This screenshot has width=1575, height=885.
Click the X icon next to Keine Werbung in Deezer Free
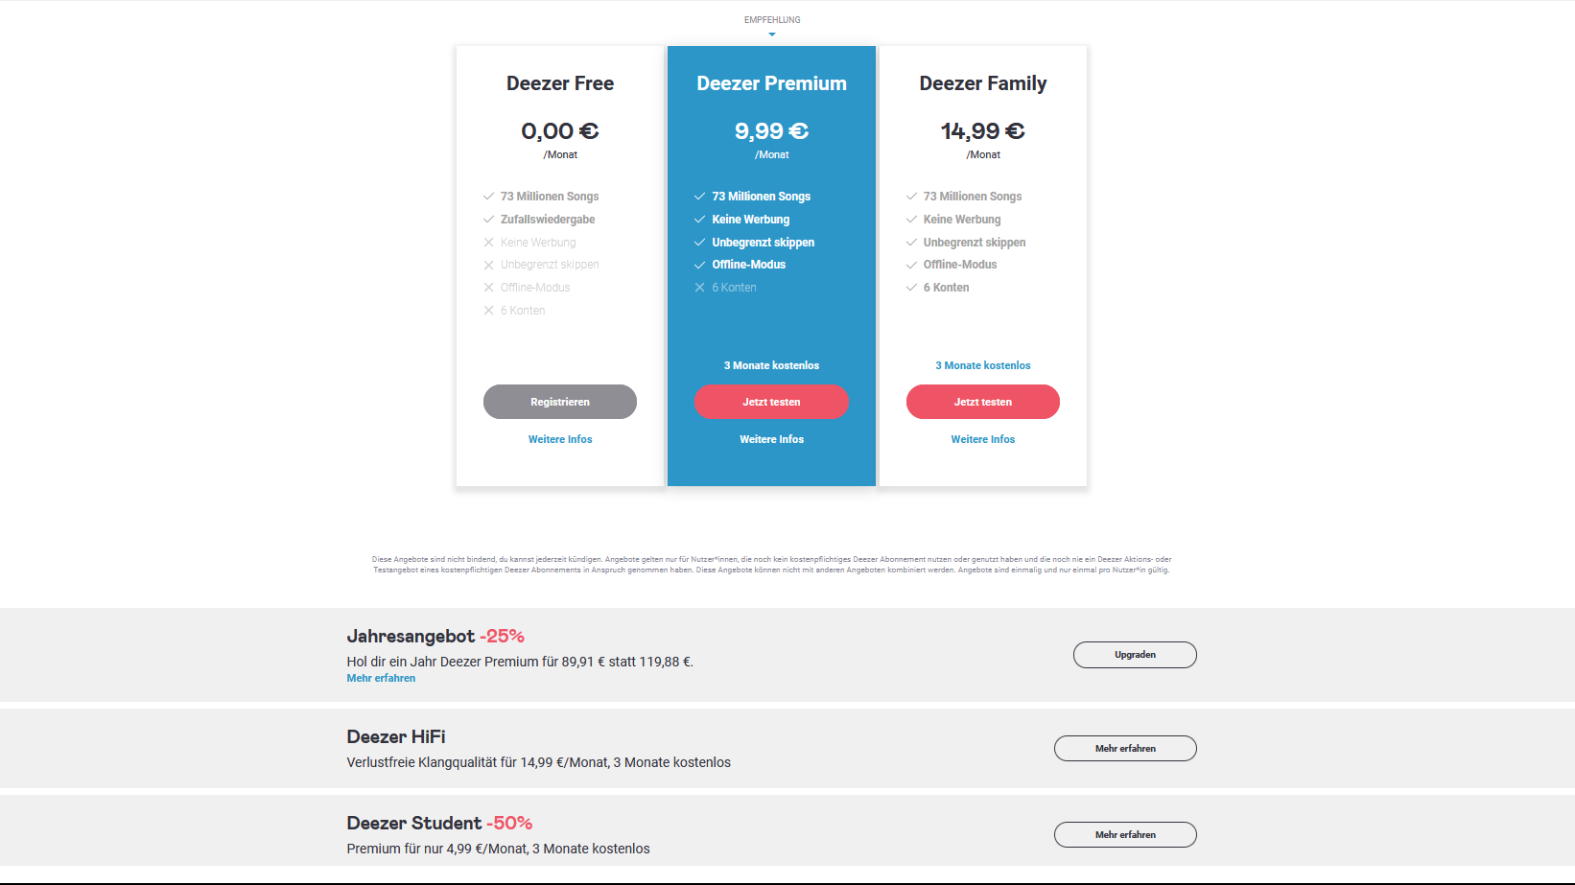[x=488, y=243]
